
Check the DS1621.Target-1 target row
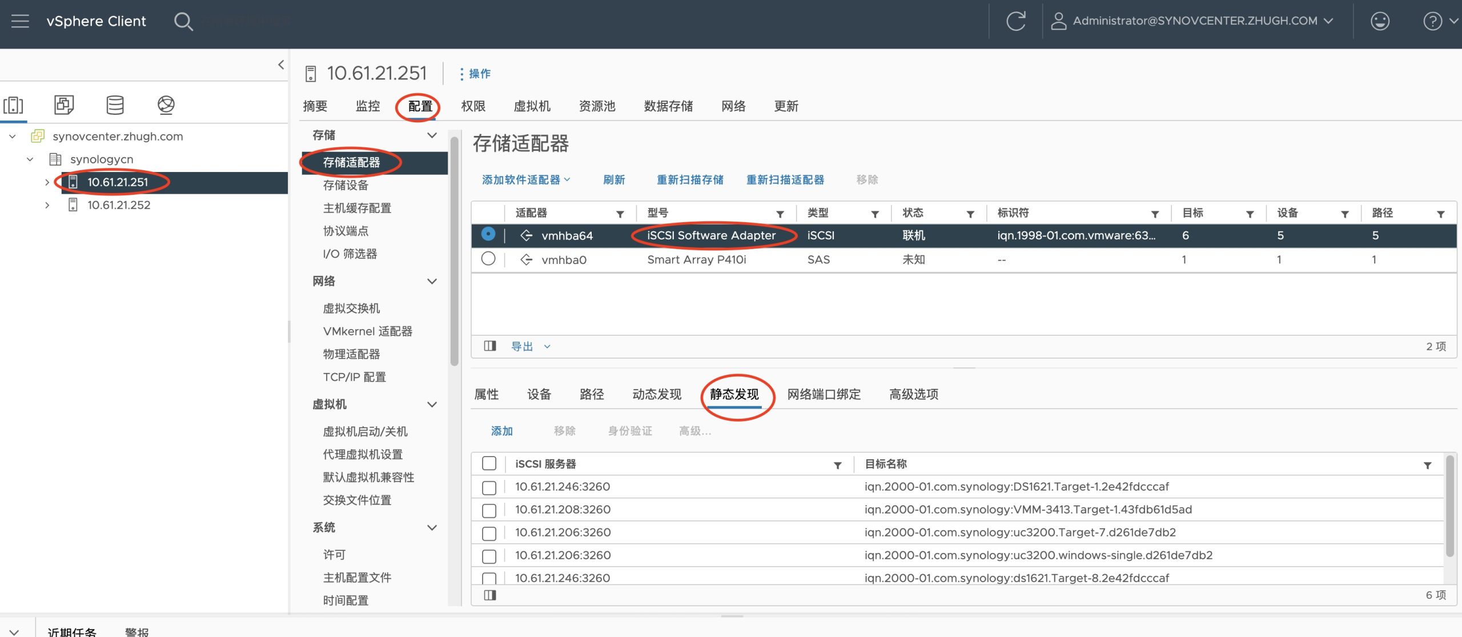tap(489, 487)
